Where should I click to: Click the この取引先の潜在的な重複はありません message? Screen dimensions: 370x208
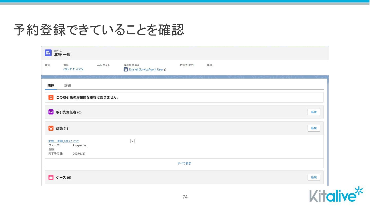click(x=87, y=98)
